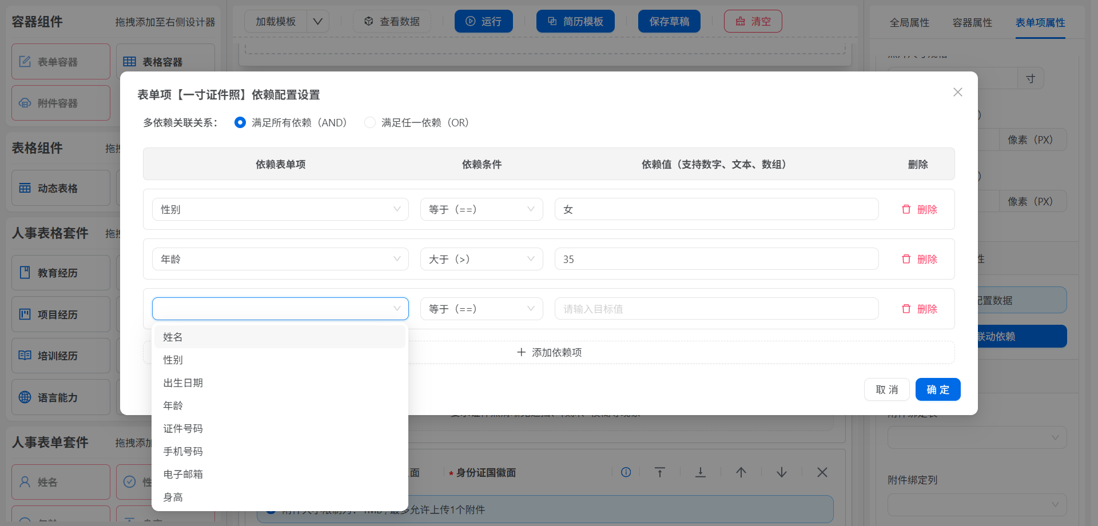The image size is (1098, 526).
Task: Click 添加依赖项 to add a dependency
Action: (549, 353)
